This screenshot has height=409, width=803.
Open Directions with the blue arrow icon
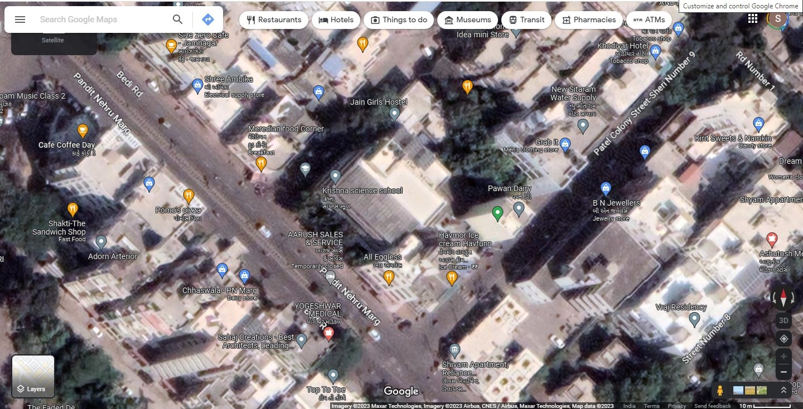click(x=207, y=20)
